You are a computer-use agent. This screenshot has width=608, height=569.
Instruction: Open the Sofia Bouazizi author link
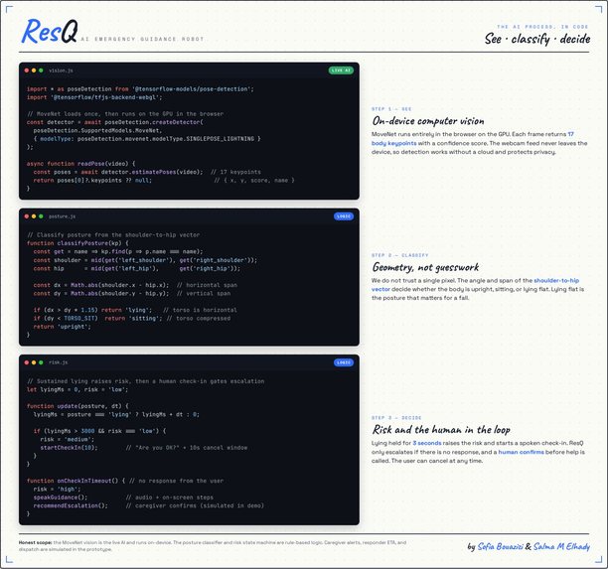tap(500, 546)
